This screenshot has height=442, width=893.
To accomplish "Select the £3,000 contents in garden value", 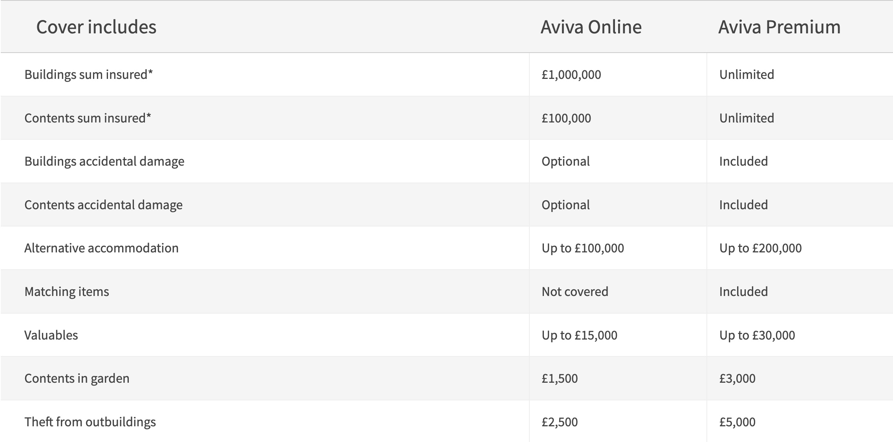I will 737,378.
